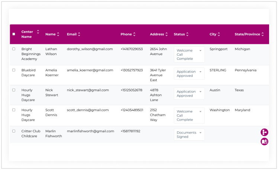Check the Bright Beginnings Academy row checkbox
Screen dimensions: 278x170
pos(14,49)
